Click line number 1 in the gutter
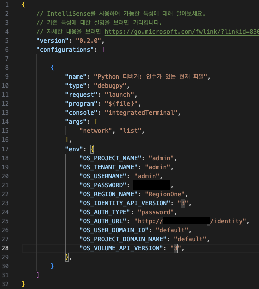 7,5
